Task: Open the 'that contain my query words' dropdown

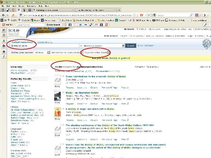Action: (66, 53)
